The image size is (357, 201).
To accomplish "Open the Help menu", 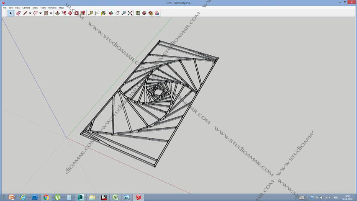I will (61, 8).
